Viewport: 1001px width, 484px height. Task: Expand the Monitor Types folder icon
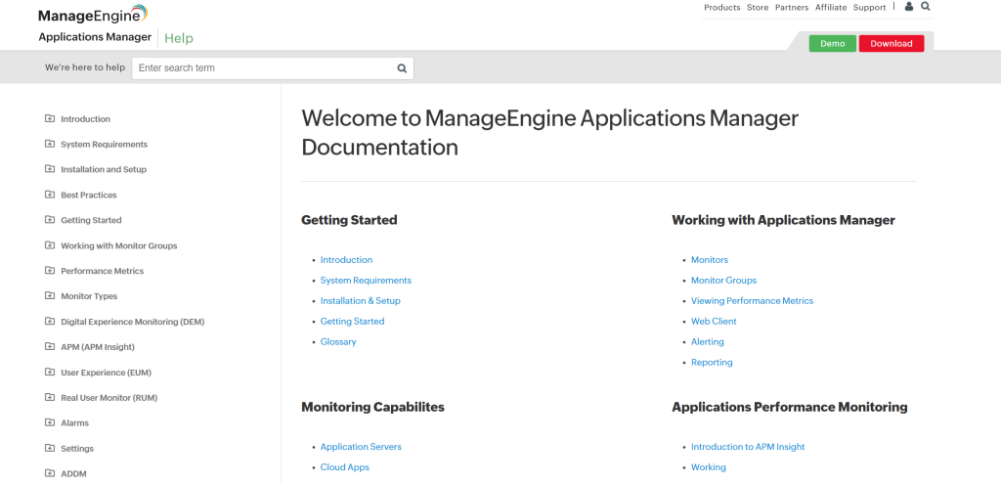pyautogui.click(x=50, y=295)
